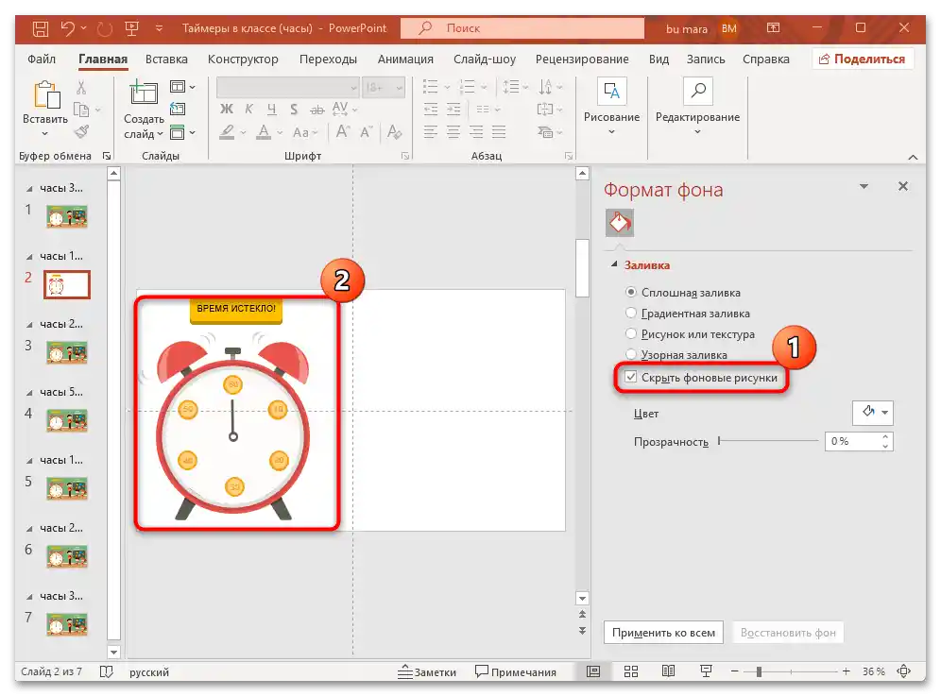Switch to Slide Sorter view icon
Image resolution: width=941 pixels, height=696 pixels.
click(x=631, y=671)
